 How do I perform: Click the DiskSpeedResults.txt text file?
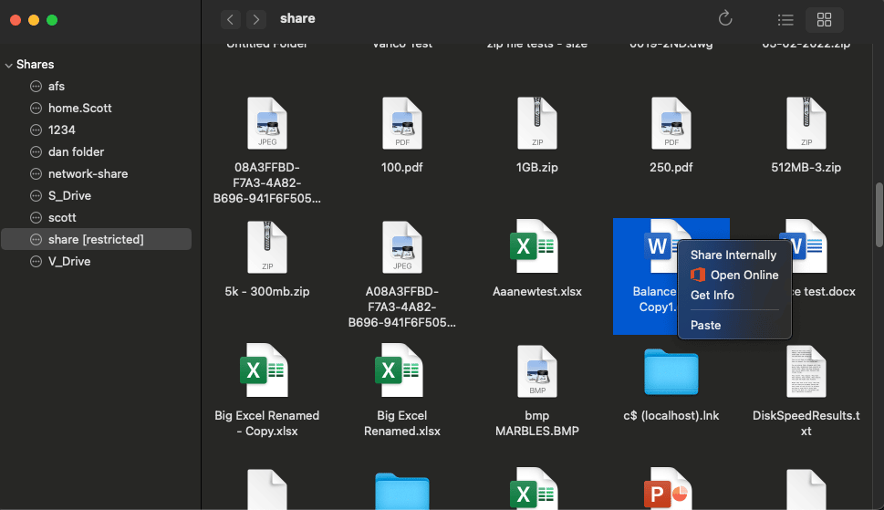click(806, 371)
